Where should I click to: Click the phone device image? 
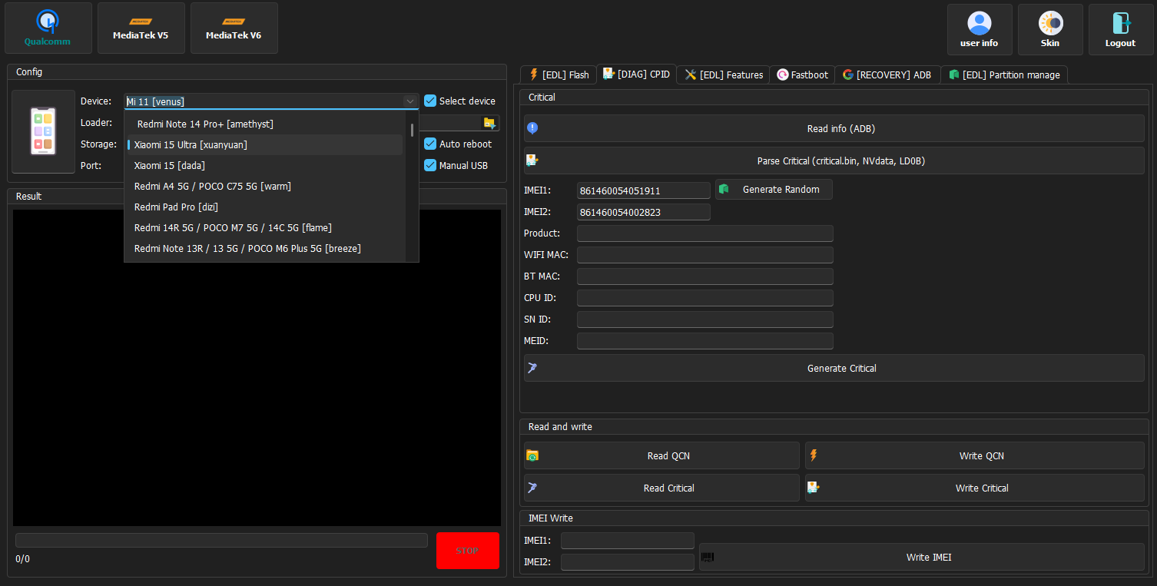tap(43, 131)
